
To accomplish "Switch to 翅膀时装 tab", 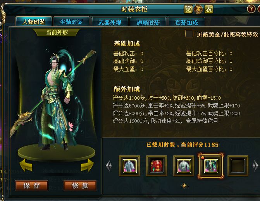I will coord(148,22).
